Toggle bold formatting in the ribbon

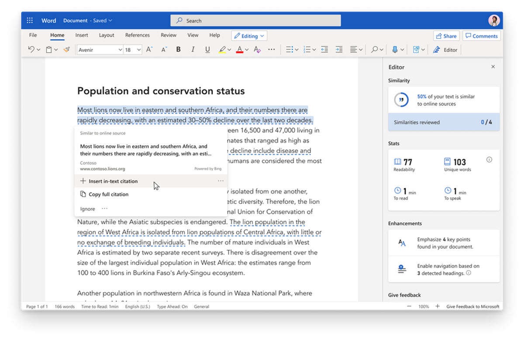point(178,49)
